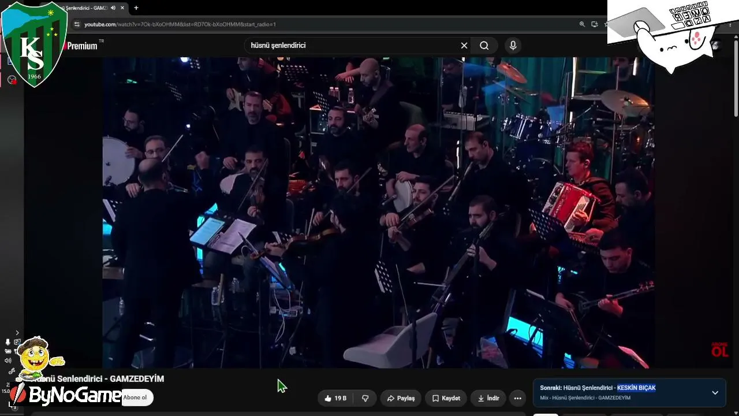Open Mix - Hüsnü Şenlendirici - GAMZEDEYİM playlist text

(x=585, y=398)
